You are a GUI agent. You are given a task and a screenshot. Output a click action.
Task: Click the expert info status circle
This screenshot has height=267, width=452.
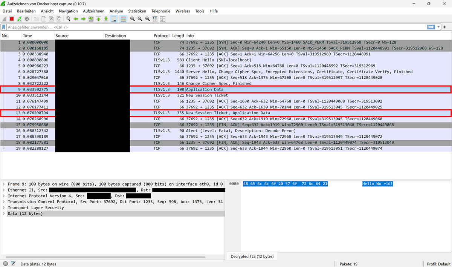(5, 264)
